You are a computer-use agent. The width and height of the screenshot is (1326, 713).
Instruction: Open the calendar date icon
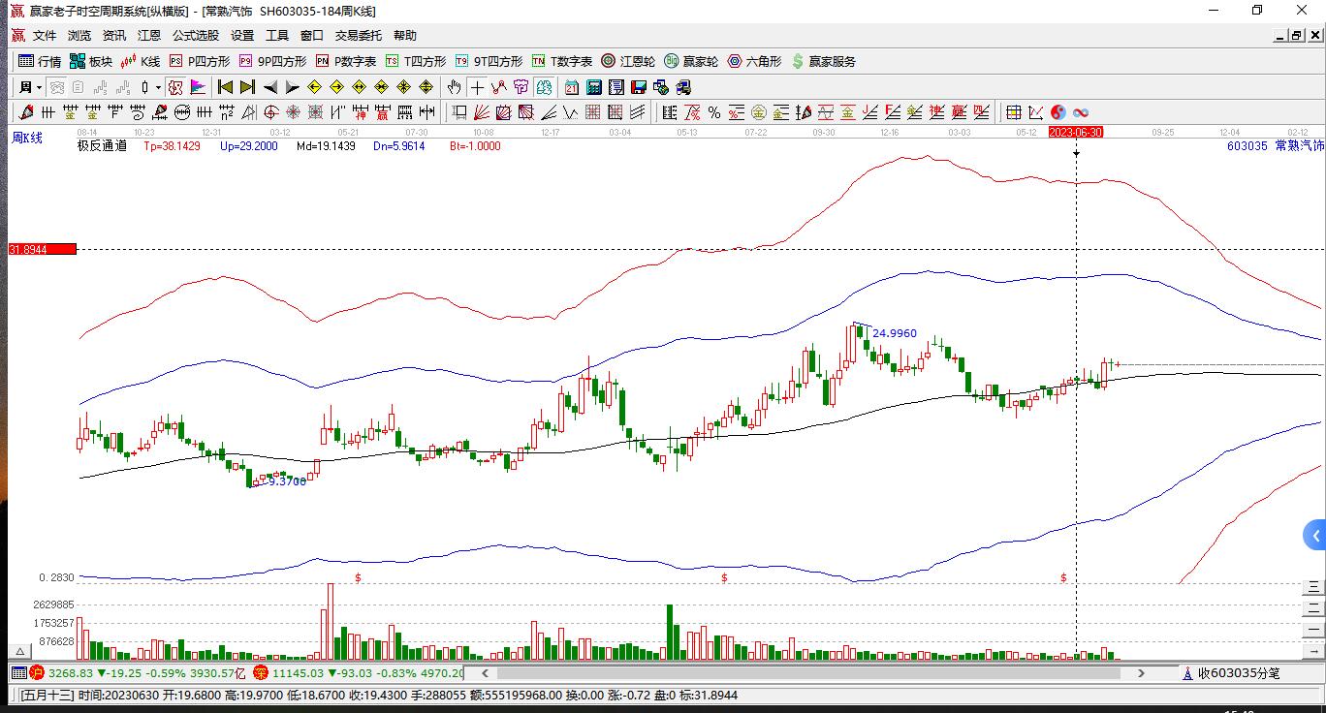[571, 87]
